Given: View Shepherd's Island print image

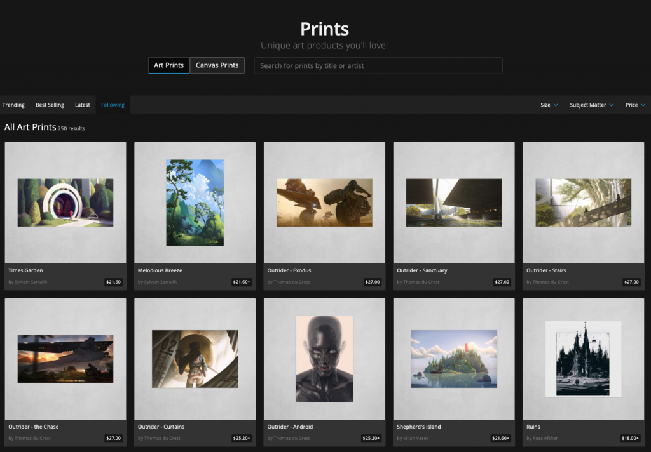Looking at the screenshot, I should 454,359.
